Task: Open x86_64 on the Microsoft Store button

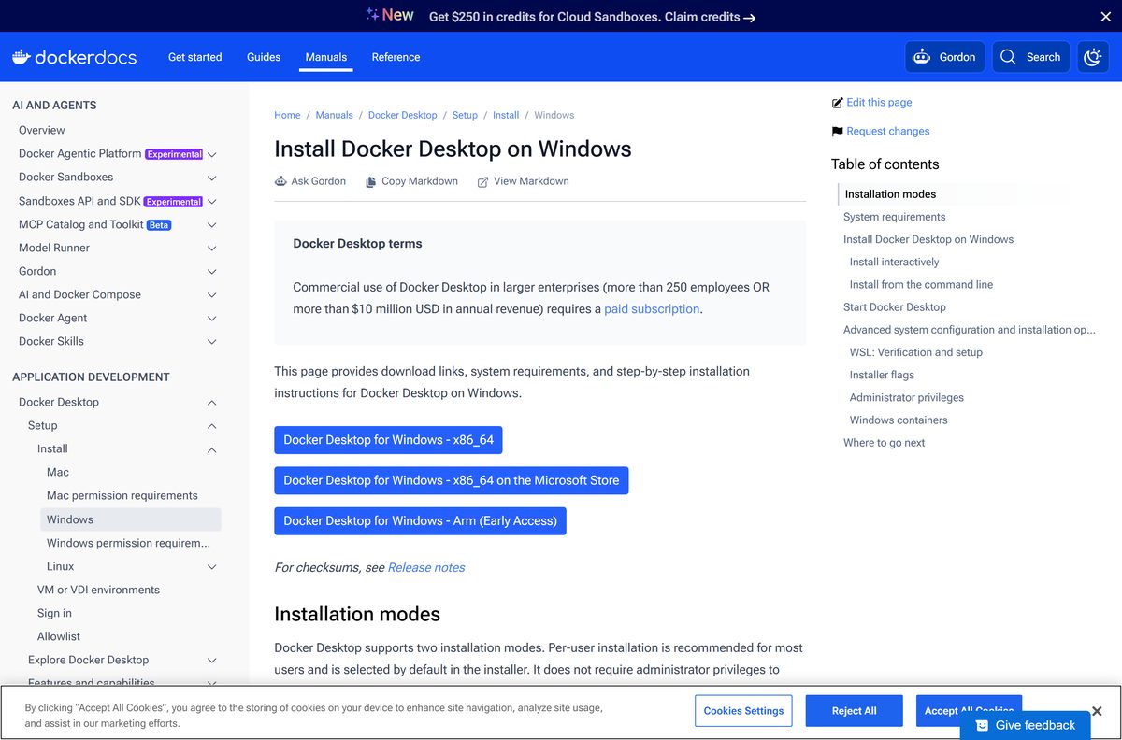Action: [452, 480]
